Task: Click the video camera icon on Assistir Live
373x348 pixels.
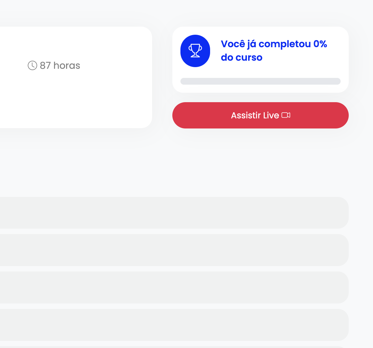Action: (286, 115)
